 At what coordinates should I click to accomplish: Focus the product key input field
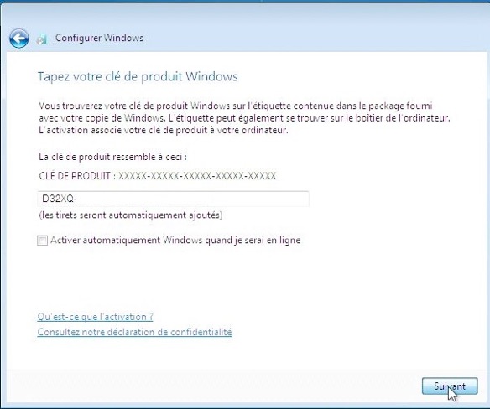(x=173, y=199)
